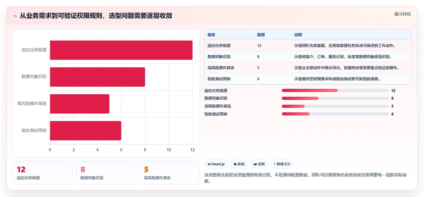The width and height of the screenshot is (424, 197).
Task: Select the Chart.js chip
Action: click(x=216, y=164)
